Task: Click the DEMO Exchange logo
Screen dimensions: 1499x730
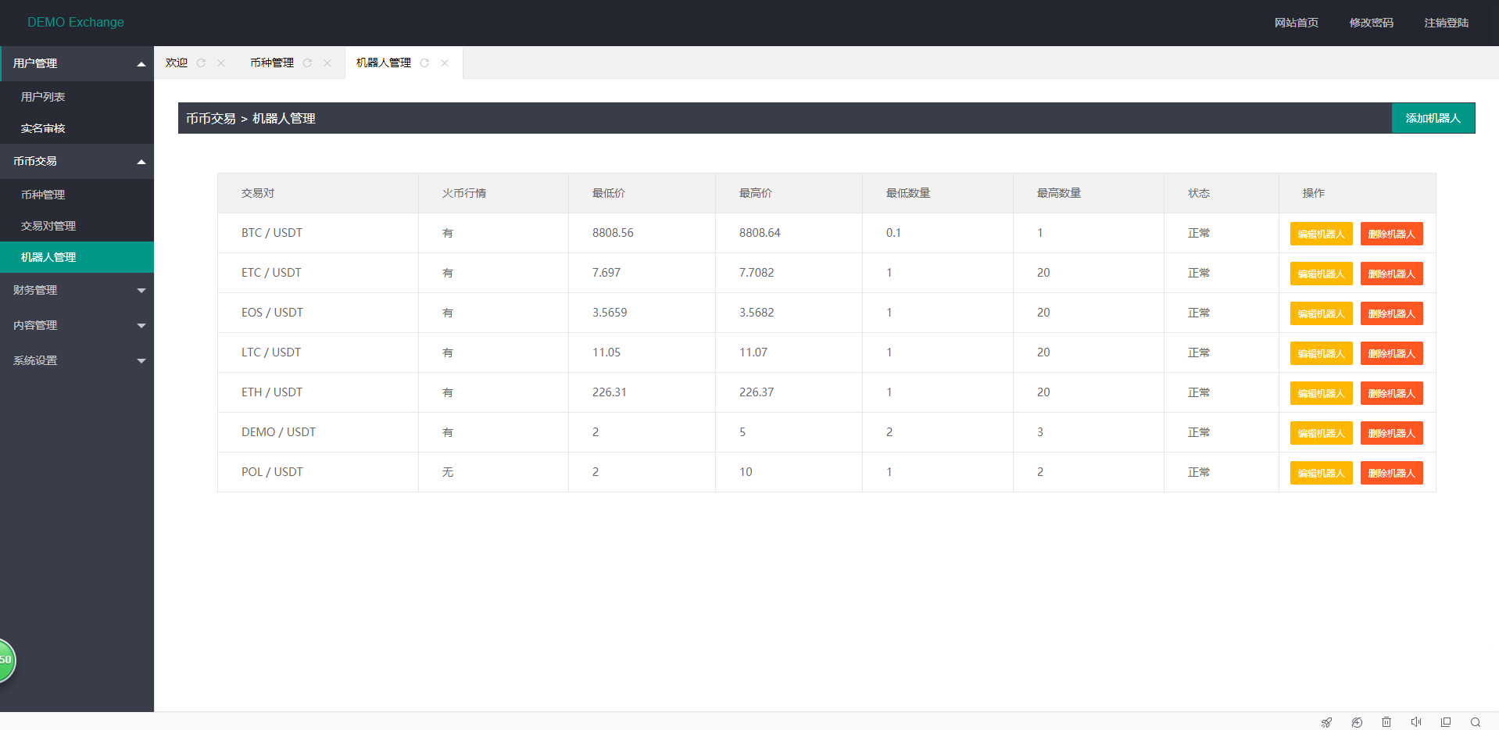Action: point(76,23)
